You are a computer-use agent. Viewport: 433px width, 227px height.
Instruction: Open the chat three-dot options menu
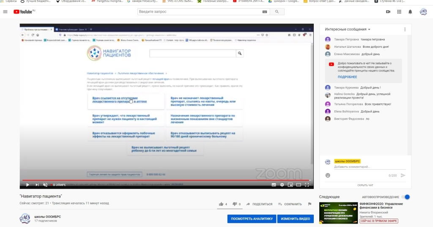pos(405,29)
